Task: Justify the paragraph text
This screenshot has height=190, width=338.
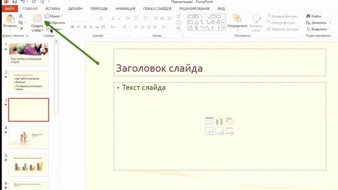Action: tap(155, 27)
